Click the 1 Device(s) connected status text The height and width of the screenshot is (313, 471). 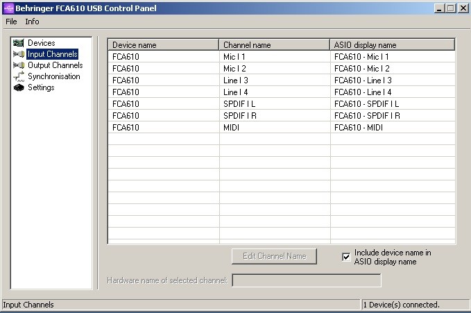point(401,305)
